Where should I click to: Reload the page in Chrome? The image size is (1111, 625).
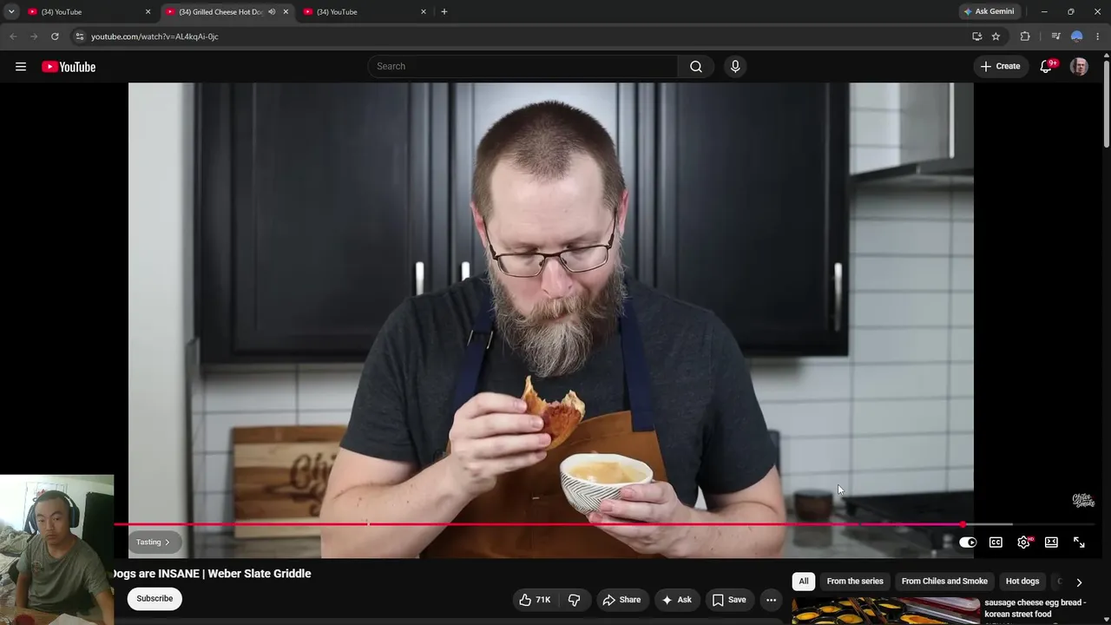55,36
